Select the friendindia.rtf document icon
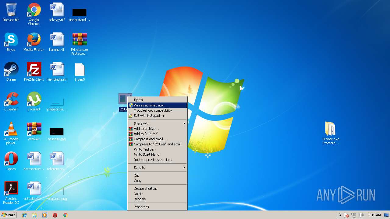Screen dimensions: 390x219 pyautogui.click(x=57, y=72)
